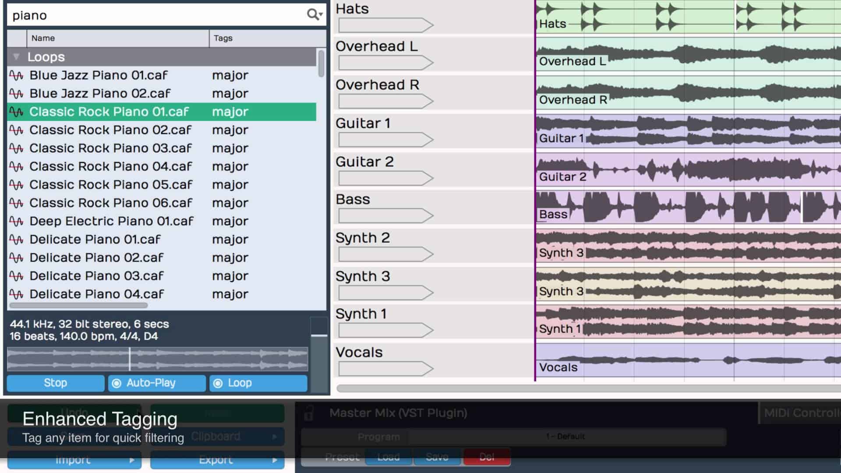Screen dimensions: 841x473
Task: Click the waveform icon beside Deep Electric Piano 01.caf
Action: click(16, 221)
